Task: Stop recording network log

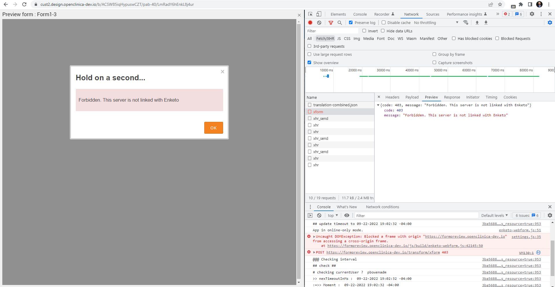Action: [310, 23]
